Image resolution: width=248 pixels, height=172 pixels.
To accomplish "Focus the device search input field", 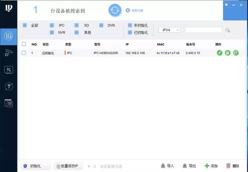I will (203, 30).
